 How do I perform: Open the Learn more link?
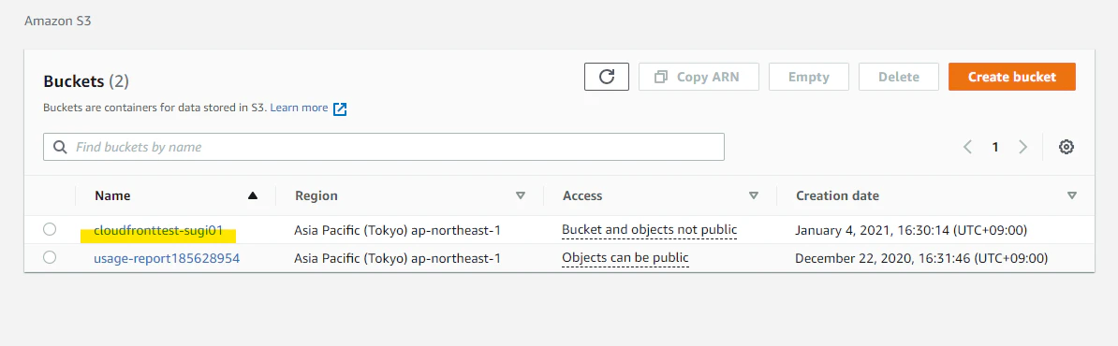(x=308, y=108)
